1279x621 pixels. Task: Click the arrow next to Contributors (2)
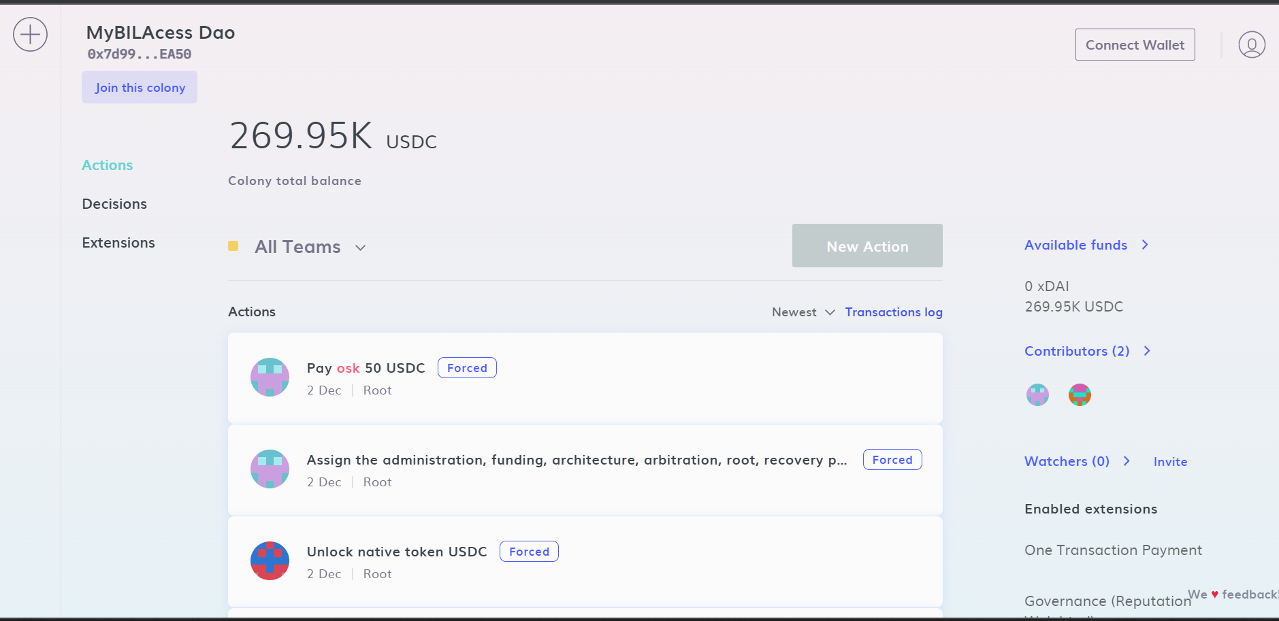[1148, 351]
